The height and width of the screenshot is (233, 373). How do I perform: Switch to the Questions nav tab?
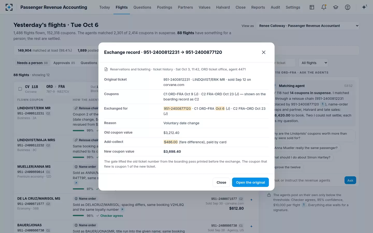(x=142, y=7)
